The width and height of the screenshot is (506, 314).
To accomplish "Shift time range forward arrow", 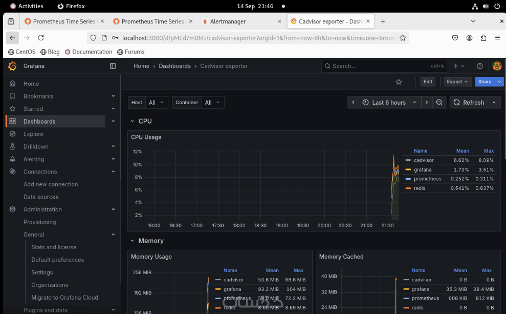I will click(426, 103).
